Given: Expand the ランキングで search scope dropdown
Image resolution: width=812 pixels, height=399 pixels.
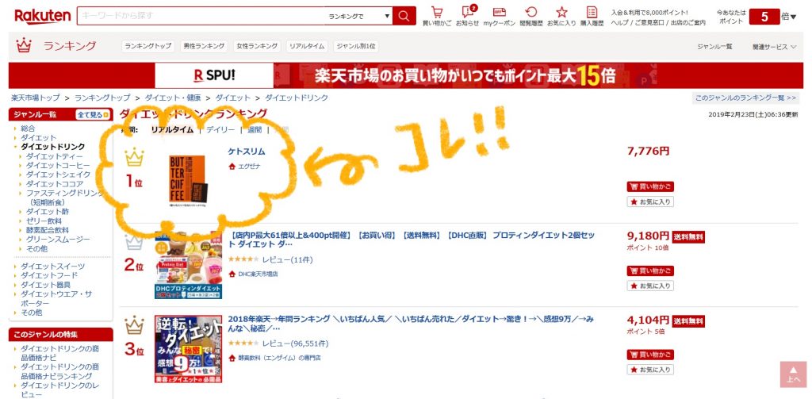Looking at the screenshot, I should point(359,16).
